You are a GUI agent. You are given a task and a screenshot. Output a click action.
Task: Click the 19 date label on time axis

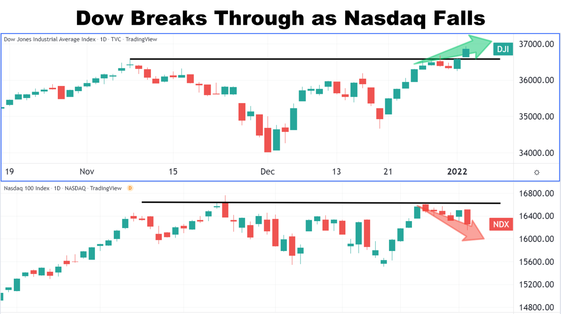9,172
